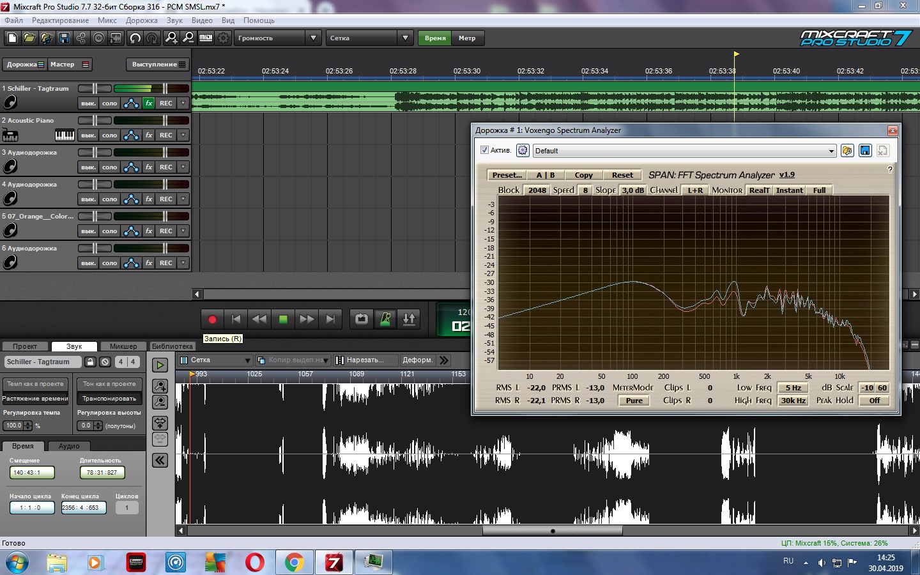Click the MIDI keyboard icon in toolbar
The height and width of the screenshot is (575, 920).
click(206, 38)
